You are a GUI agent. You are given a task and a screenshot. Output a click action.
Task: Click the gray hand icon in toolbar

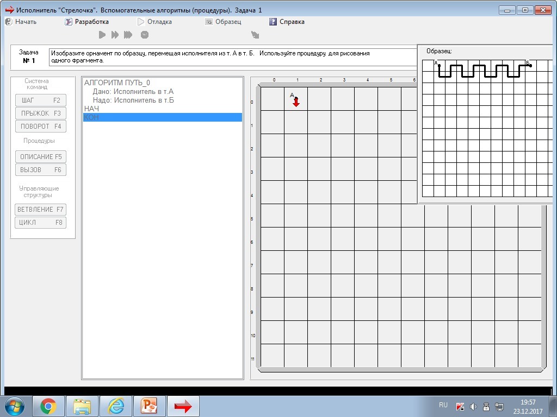click(255, 35)
